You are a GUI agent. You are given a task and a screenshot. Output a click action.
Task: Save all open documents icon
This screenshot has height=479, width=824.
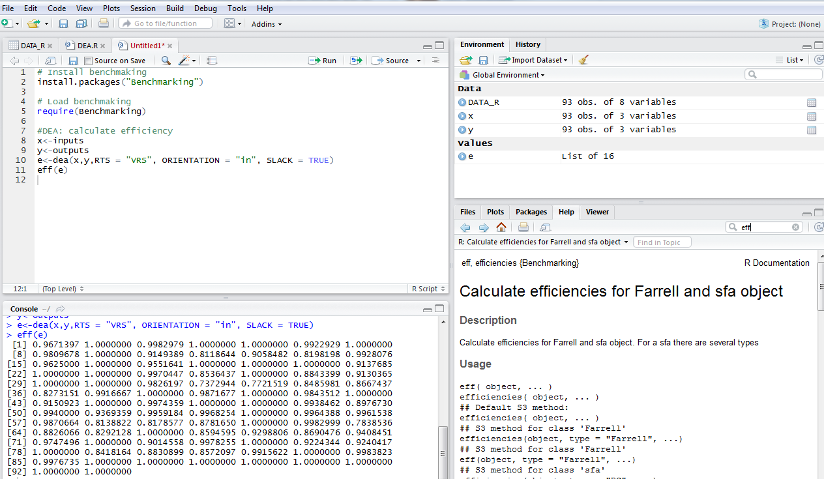click(x=81, y=23)
